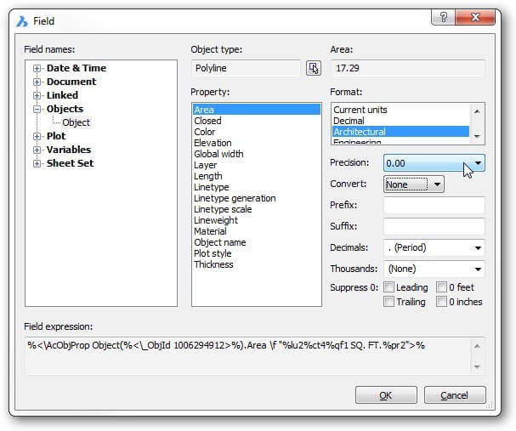The image size is (516, 431).
Task: Click the Cancel button
Action: pyautogui.click(x=455, y=394)
